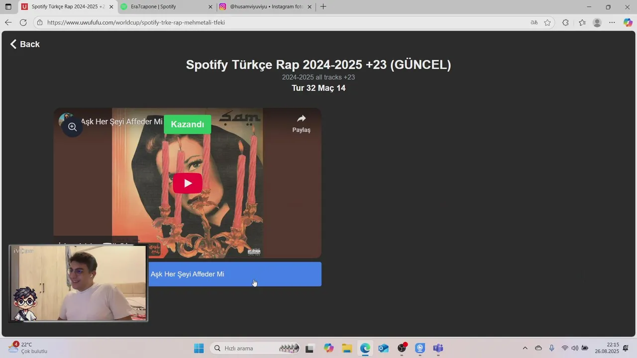The width and height of the screenshot is (637, 358).
Task: Click the microphone tray icon
Action: (551, 348)
